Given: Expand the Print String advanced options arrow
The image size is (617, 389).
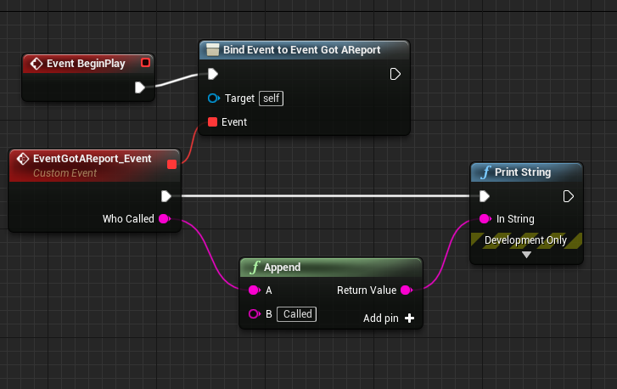Looking at the screenshot, I should coord(526,254).
